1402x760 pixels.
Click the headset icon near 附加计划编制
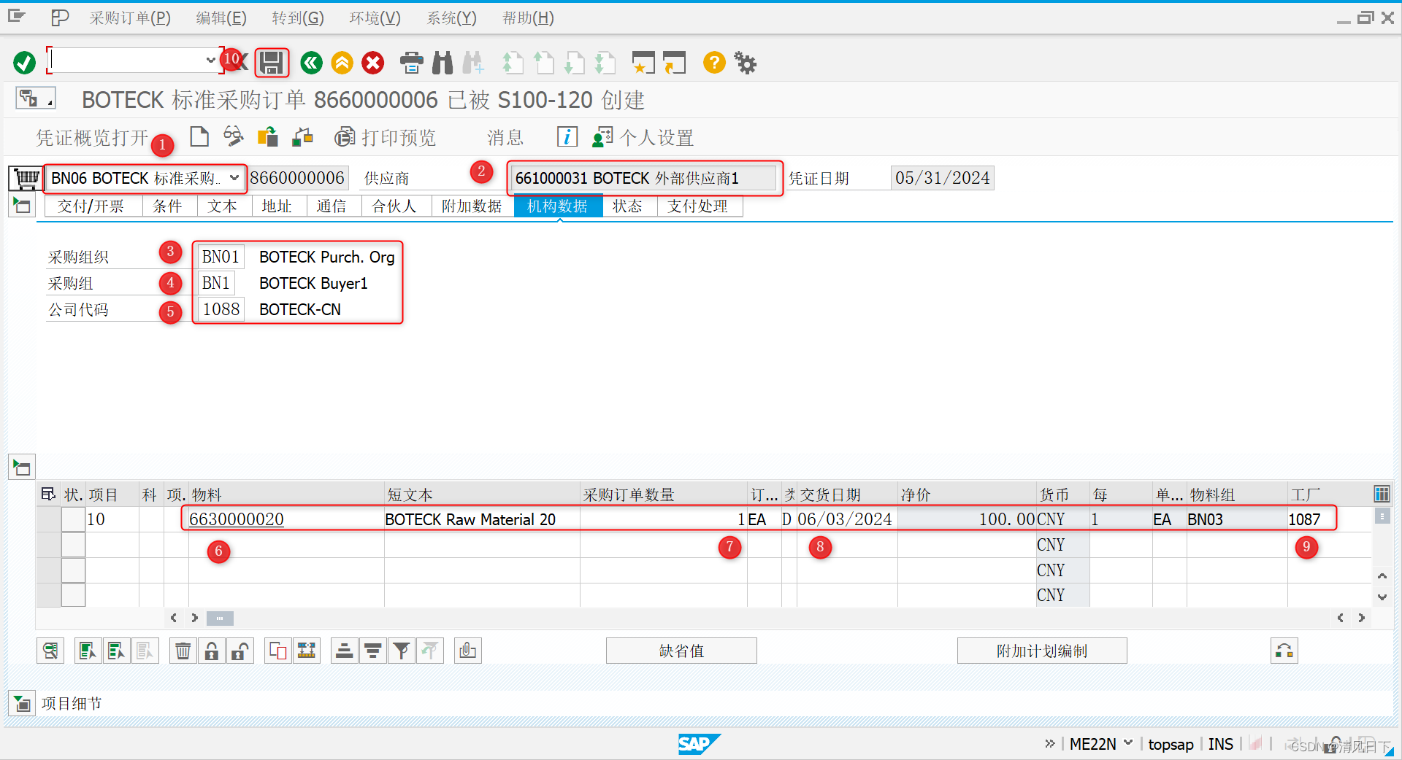pos(1284,651)
